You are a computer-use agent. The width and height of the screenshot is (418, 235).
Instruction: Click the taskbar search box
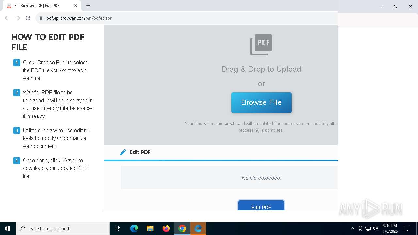point(63,228)
